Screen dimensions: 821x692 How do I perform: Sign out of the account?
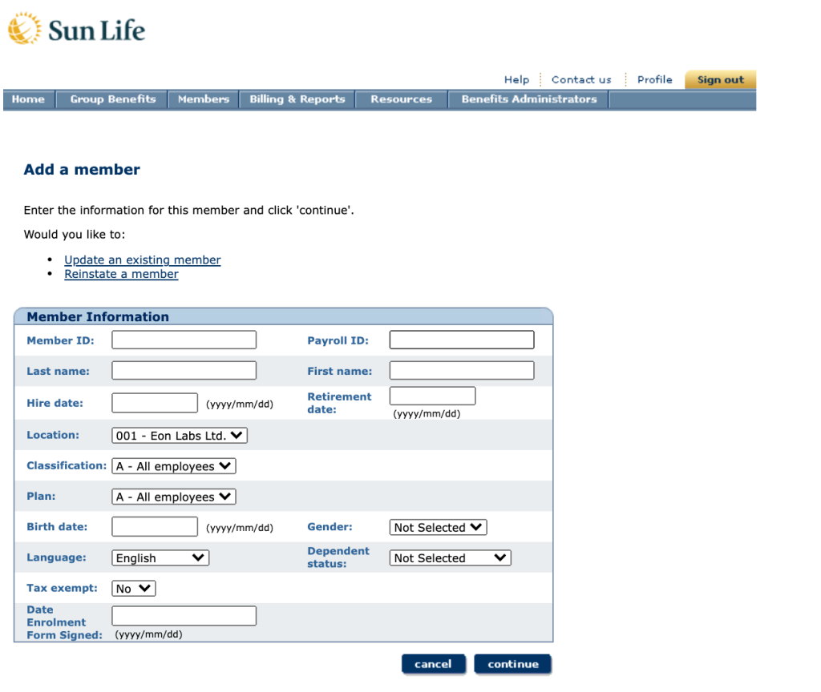point(720,80)
